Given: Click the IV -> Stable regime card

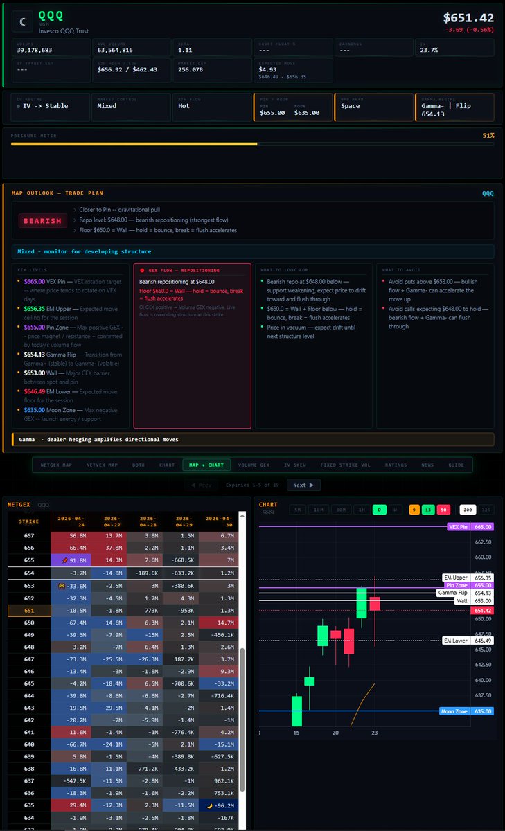Looking at the screenshot, I should click(50, 107).
